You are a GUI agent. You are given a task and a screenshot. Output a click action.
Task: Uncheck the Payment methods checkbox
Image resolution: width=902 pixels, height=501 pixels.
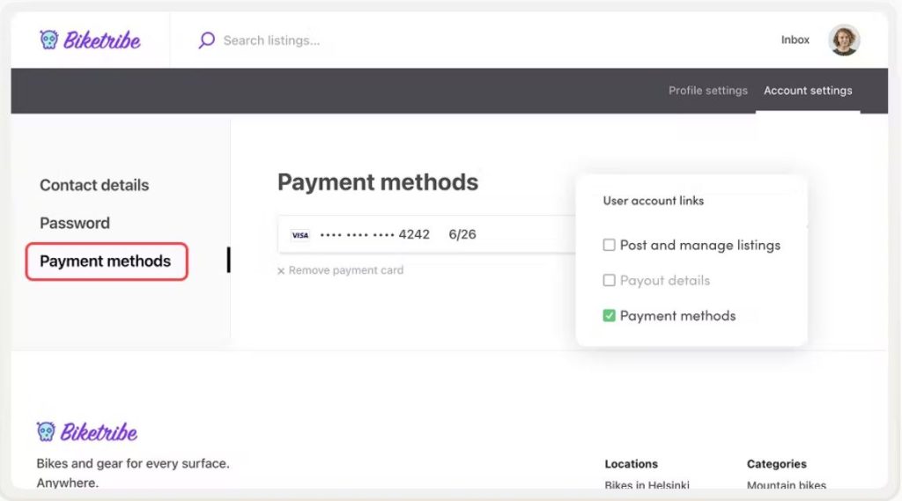(609, 315)
